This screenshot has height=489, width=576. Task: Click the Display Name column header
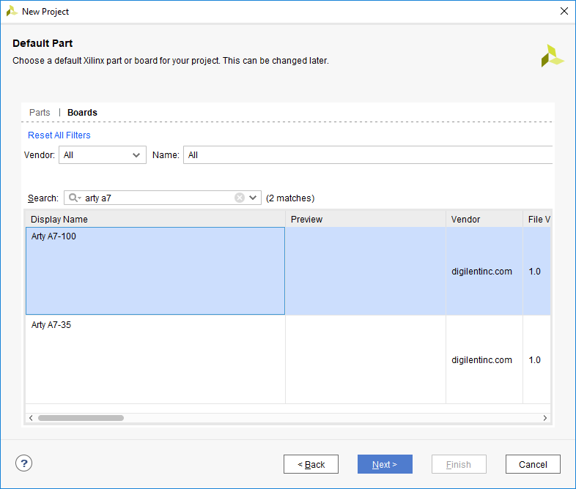tap(155, 220)
